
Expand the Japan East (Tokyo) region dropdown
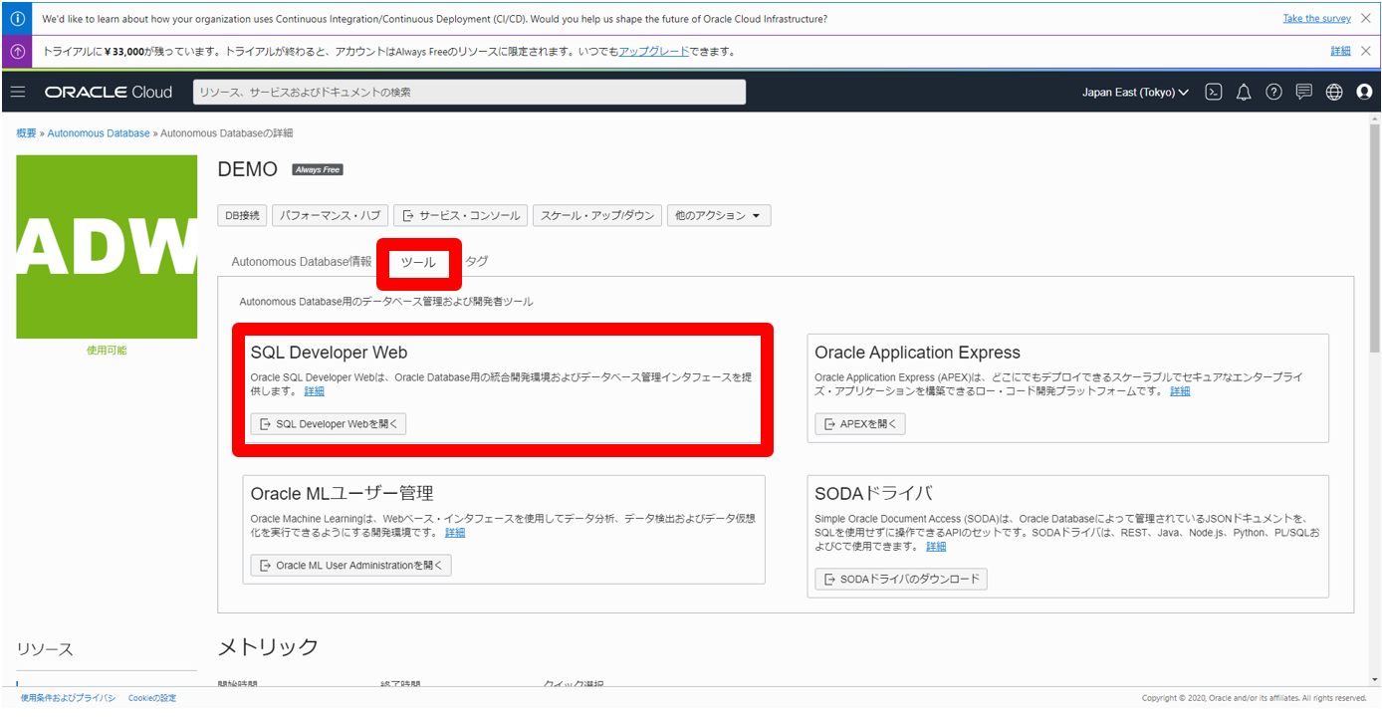[1135, 92]
